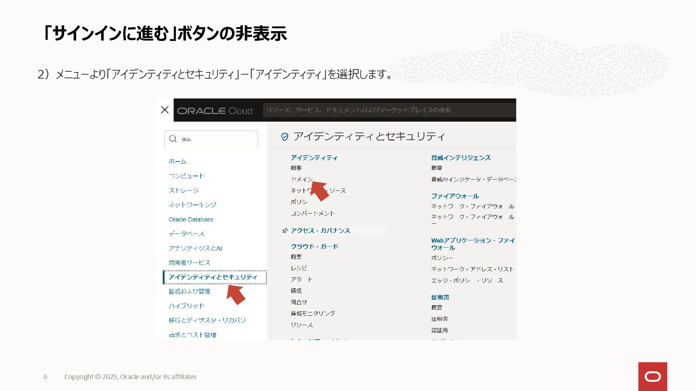Open ネットワーキング category
This screenshot has height=391, width=696.
coord(192,205)
